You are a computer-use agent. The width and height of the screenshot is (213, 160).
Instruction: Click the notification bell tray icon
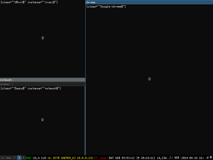pyautogui.click(x=211, y=158)
